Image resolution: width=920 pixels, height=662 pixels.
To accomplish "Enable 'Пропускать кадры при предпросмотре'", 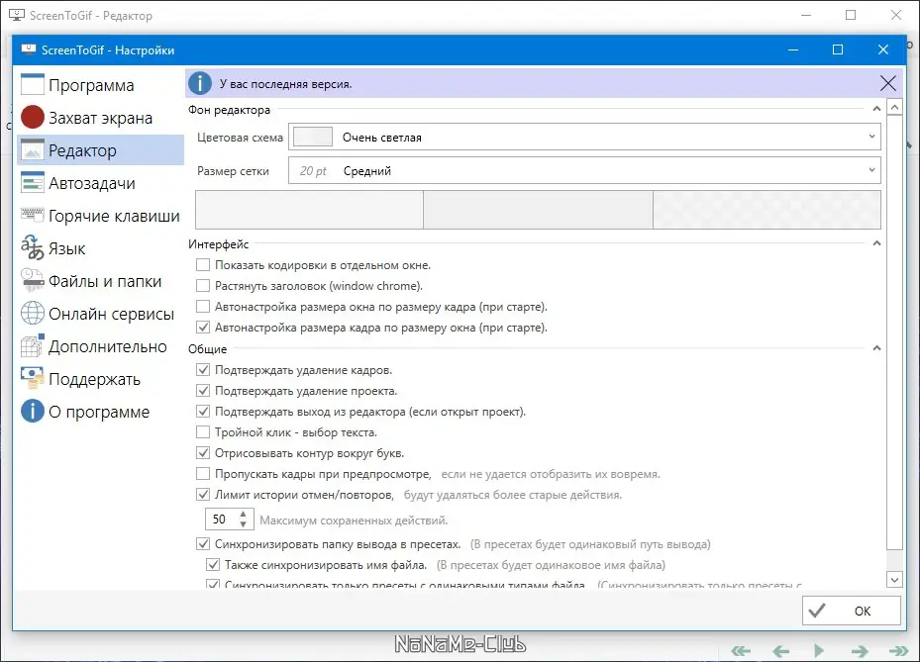I will 203,474.
